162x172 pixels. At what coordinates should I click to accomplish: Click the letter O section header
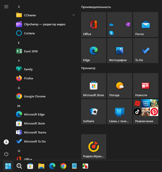[x=19, y=151]
